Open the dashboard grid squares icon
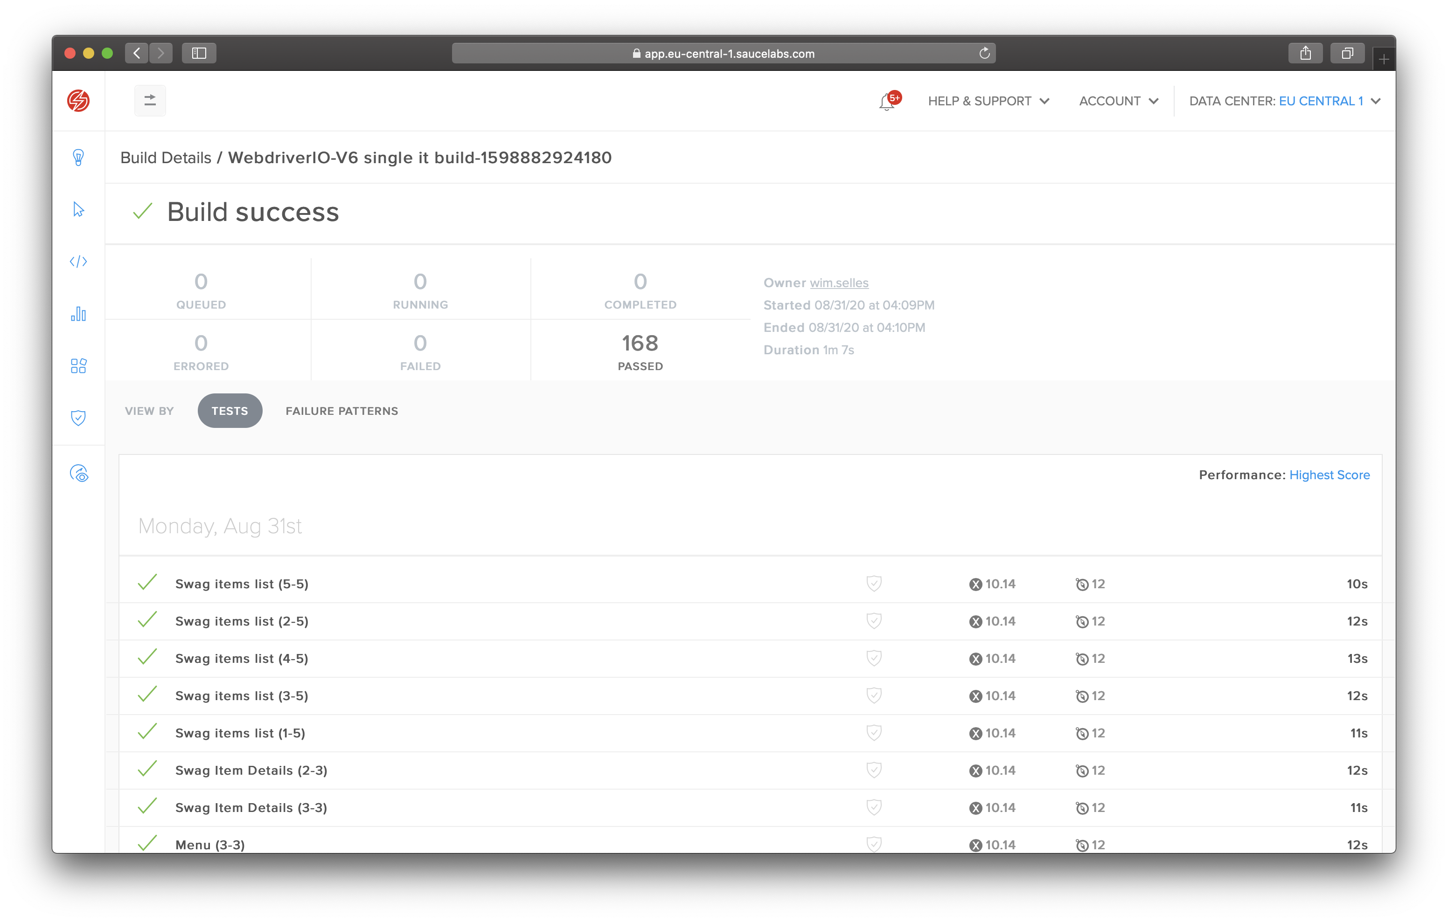 coord(78,365)
